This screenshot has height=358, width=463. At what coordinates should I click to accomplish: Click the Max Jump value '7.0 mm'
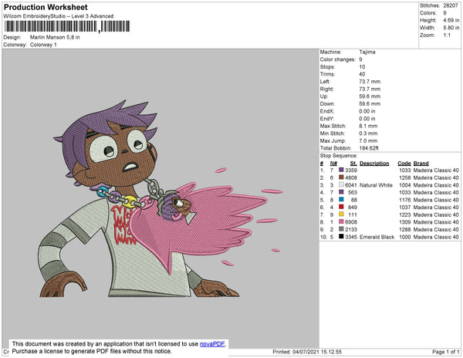point(368,140)
